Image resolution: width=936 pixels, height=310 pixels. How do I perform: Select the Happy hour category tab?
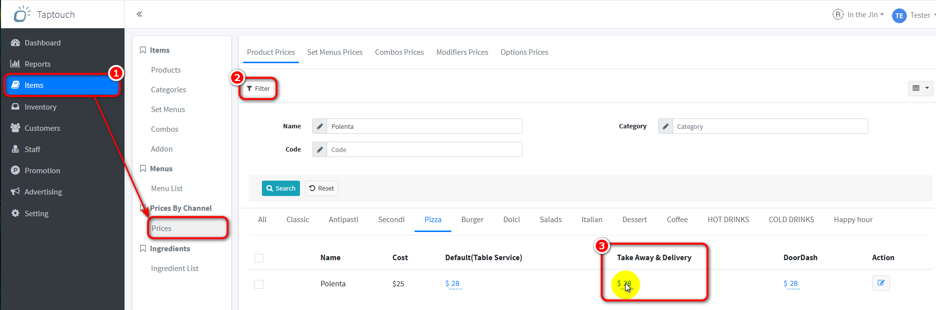pos(853,220)
